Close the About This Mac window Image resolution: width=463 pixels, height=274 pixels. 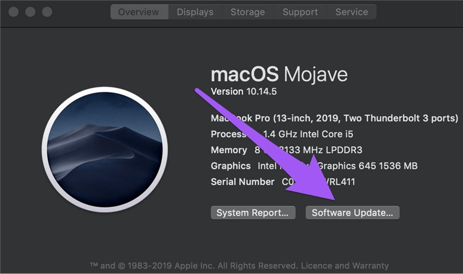click(14, 12)
